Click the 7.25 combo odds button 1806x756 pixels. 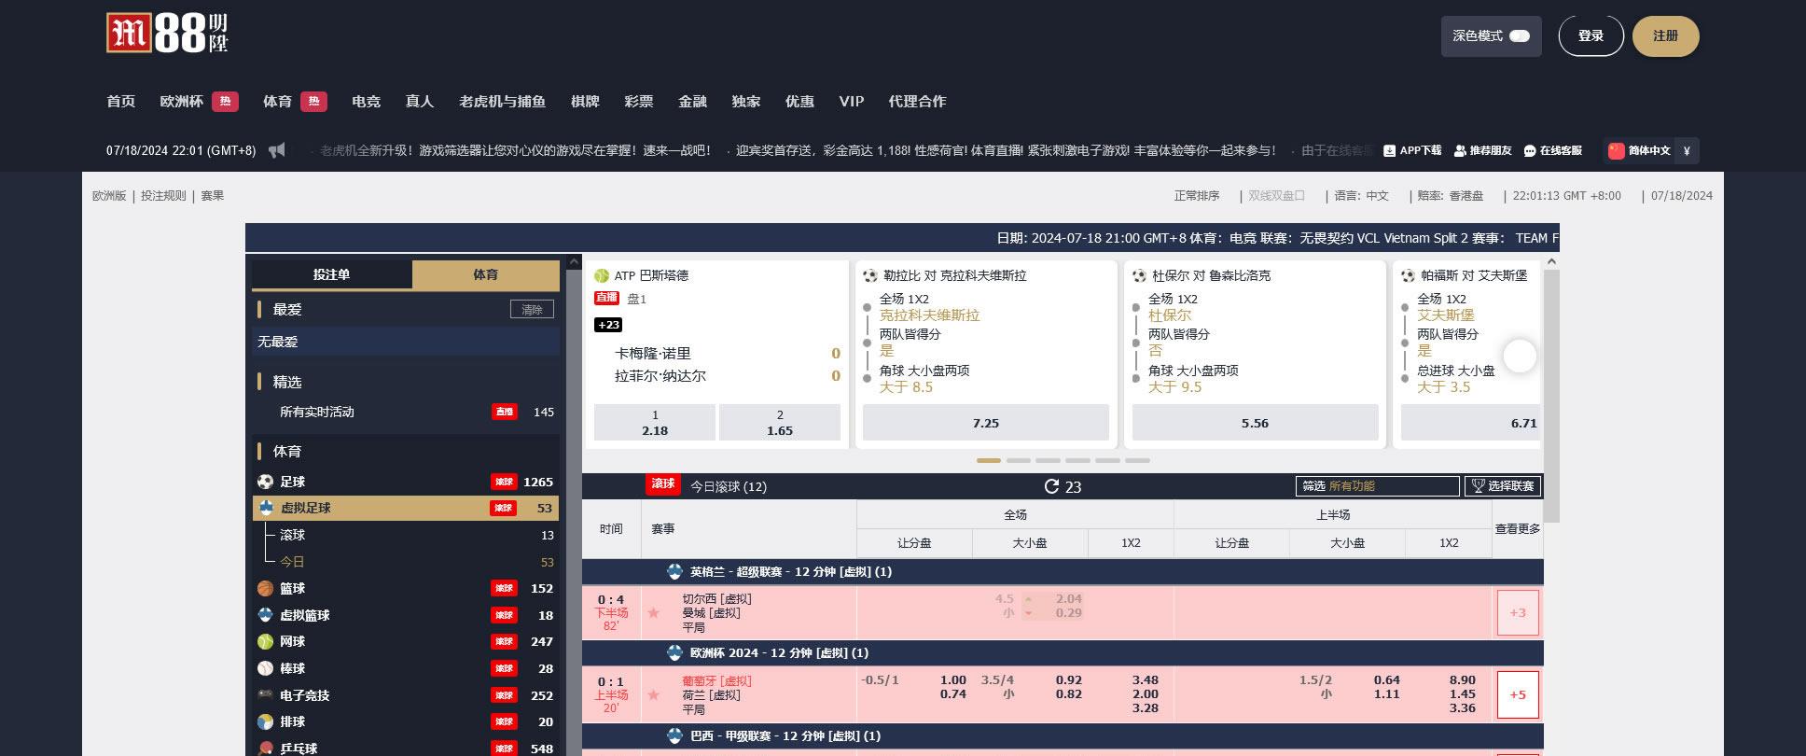[986, 423]
